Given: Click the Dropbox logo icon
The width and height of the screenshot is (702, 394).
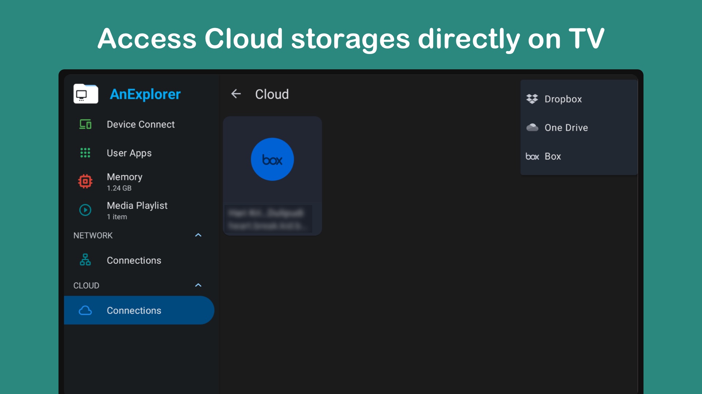Looking at the screenshot, I should click(x=532, y=99).
